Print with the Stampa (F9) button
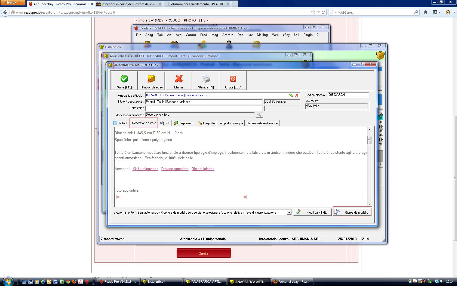The image size is (458, 286). point(206,81)
